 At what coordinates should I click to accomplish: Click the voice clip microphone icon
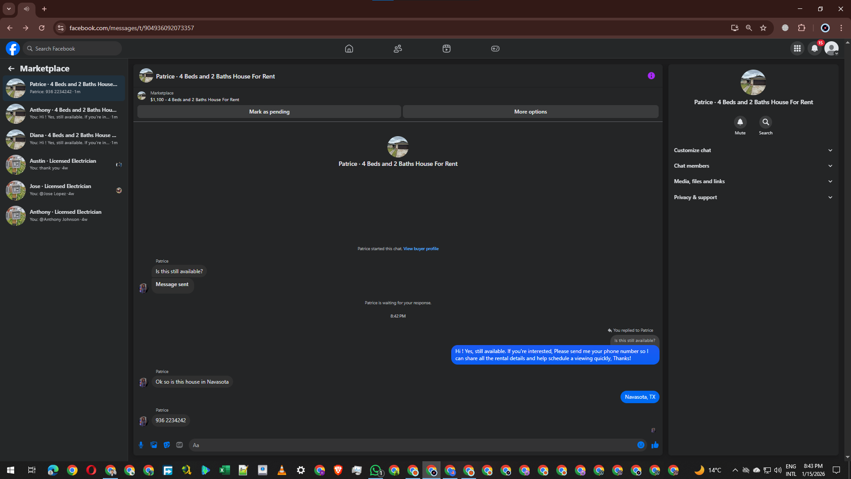click(x=141, y=445)
